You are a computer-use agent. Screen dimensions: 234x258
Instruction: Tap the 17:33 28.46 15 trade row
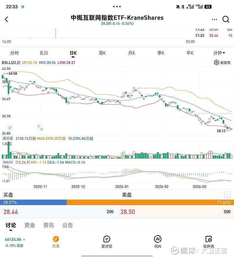click(214, 36)
